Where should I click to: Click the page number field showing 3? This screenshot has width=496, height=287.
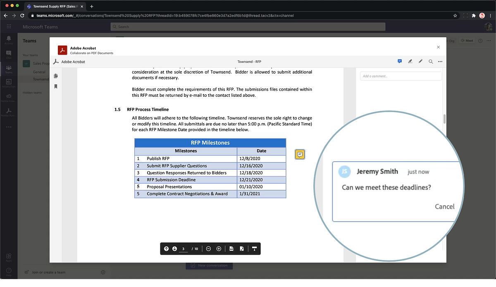[x=184, y=249]
